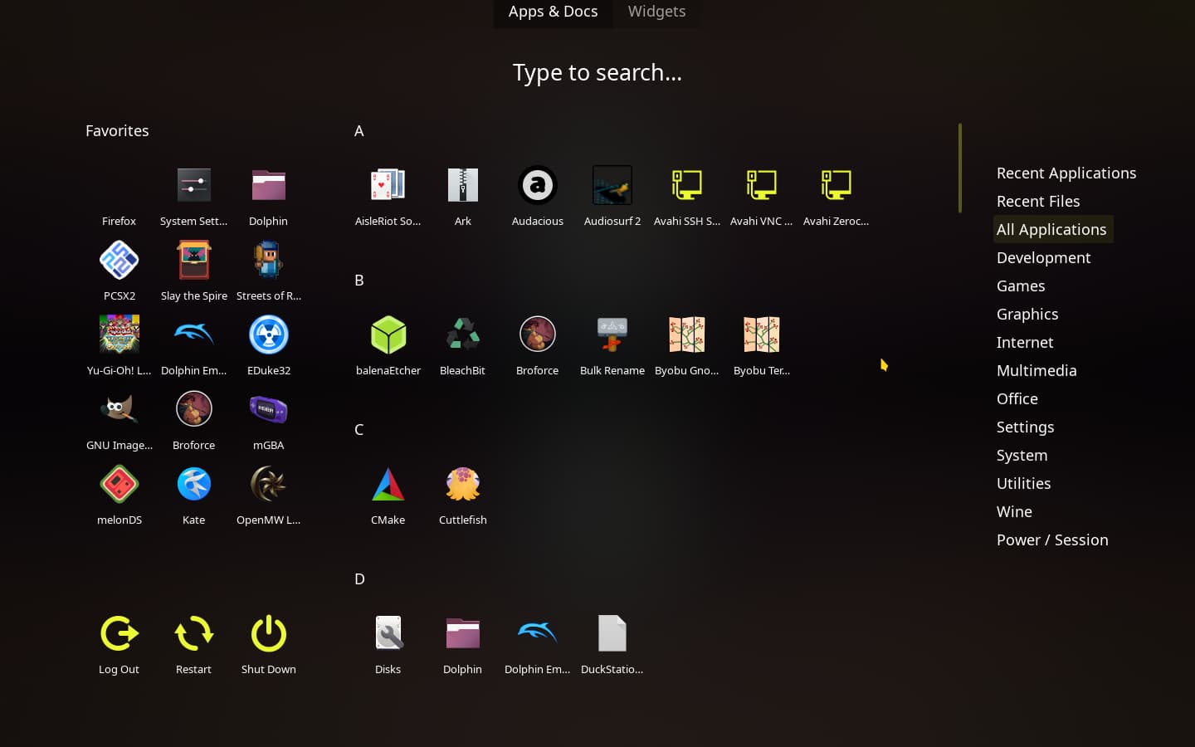Select Recent Files category
Viewport: 1195px width, 747px height.
tap(1037, 201)
